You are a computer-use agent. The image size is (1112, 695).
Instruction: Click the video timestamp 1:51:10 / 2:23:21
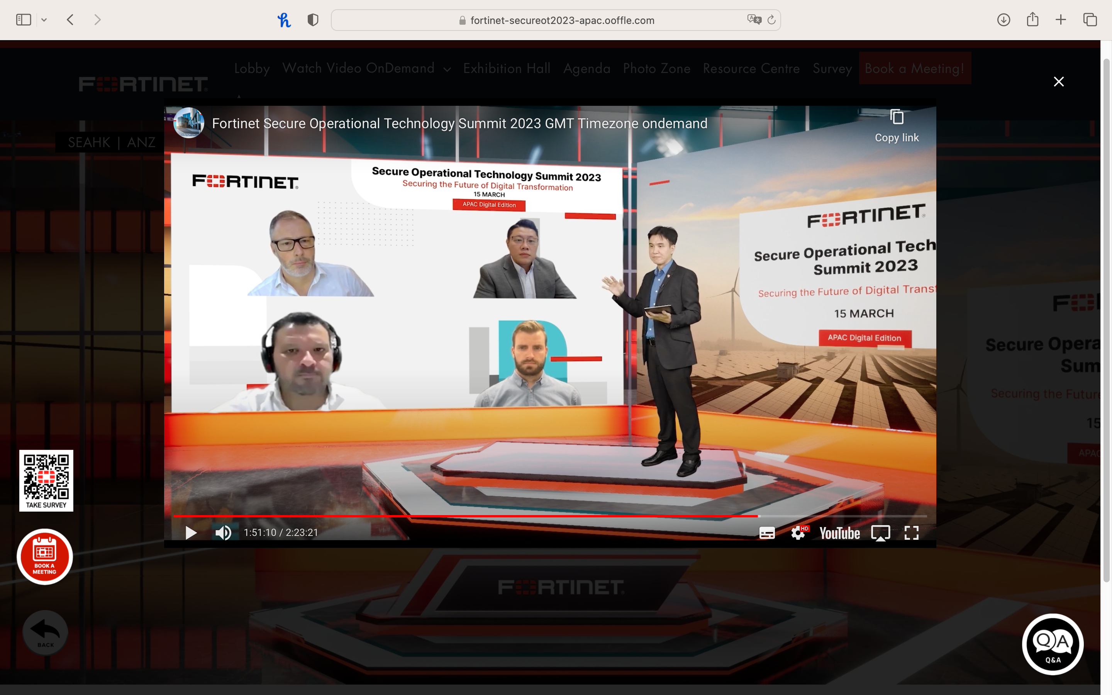(281, 532)
